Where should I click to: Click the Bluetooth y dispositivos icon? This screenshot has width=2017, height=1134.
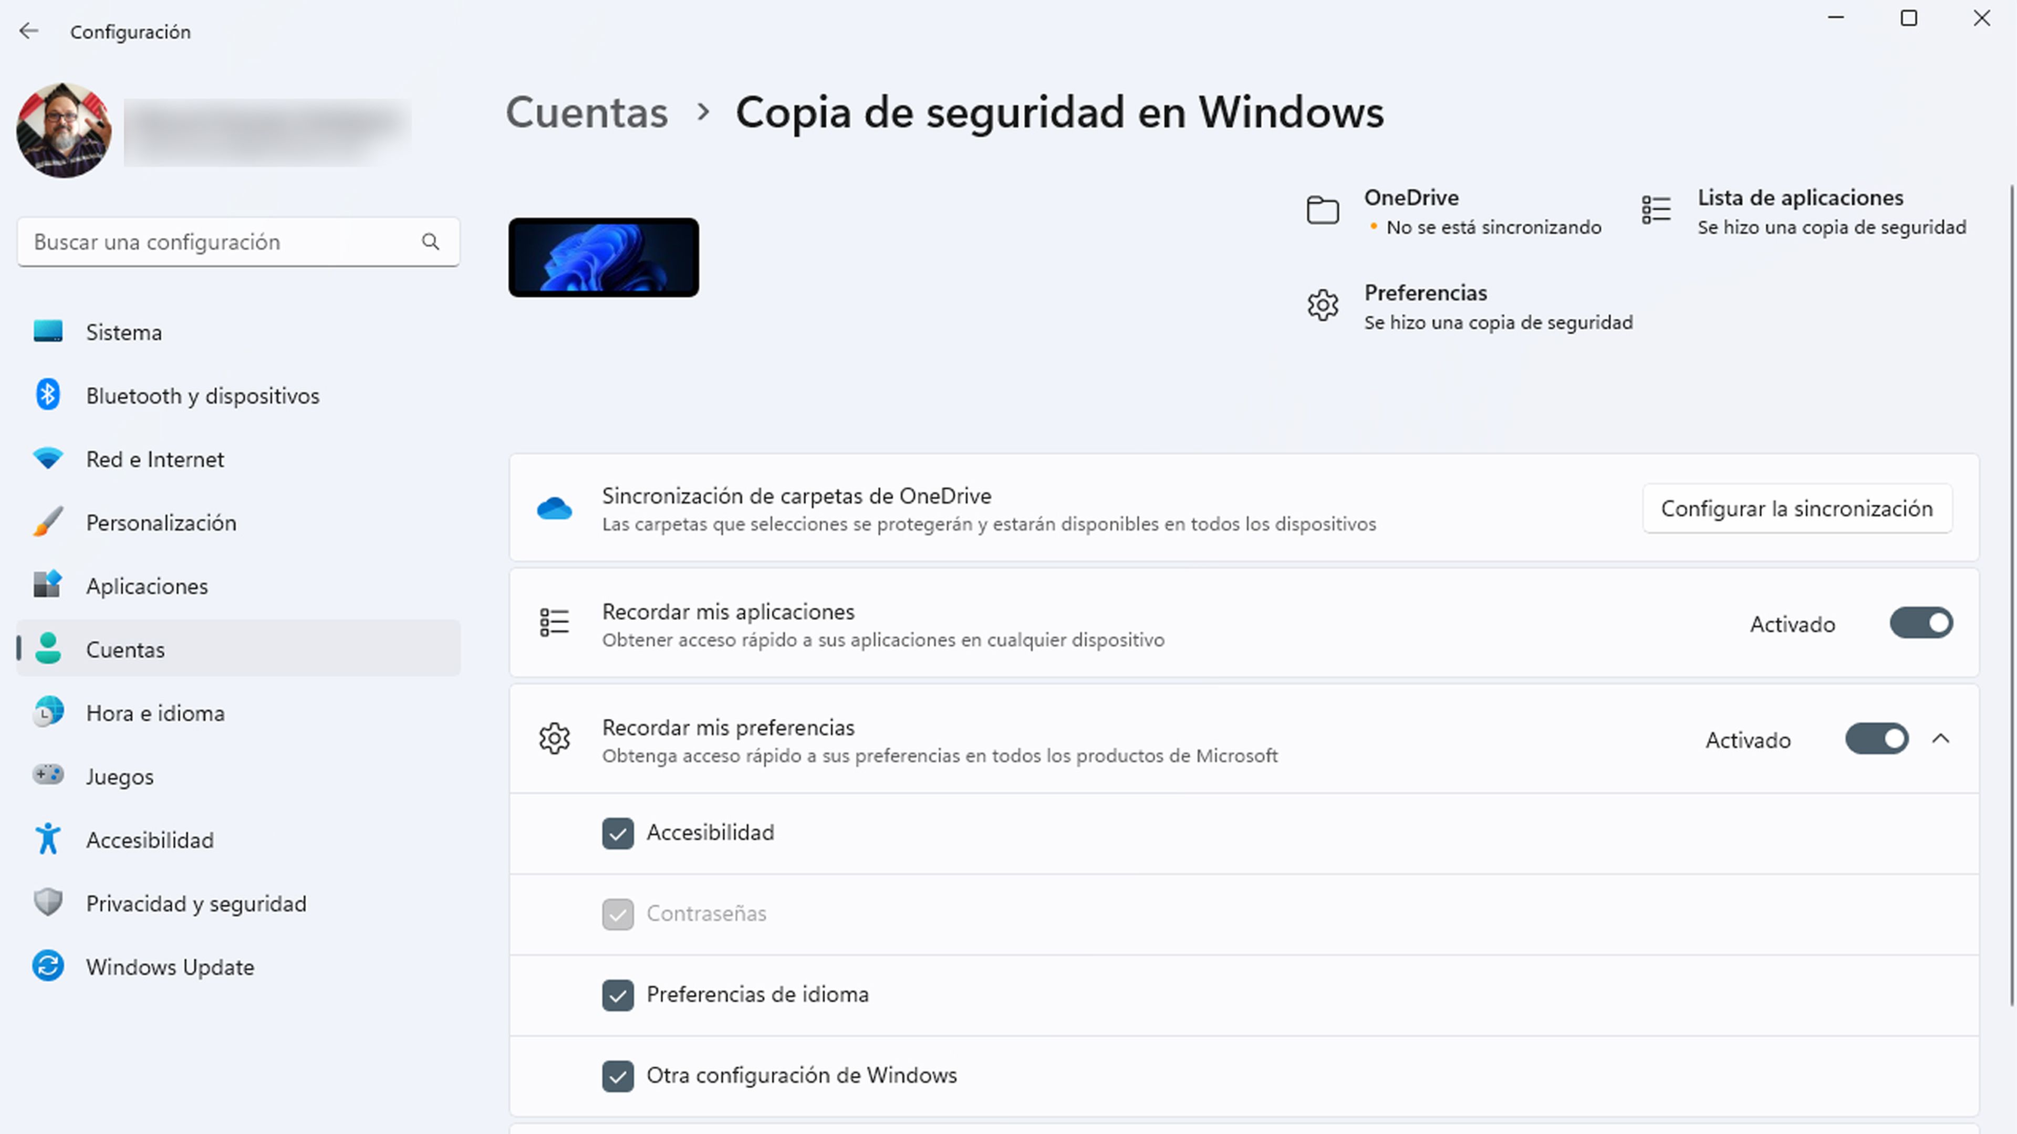point(48,395)
